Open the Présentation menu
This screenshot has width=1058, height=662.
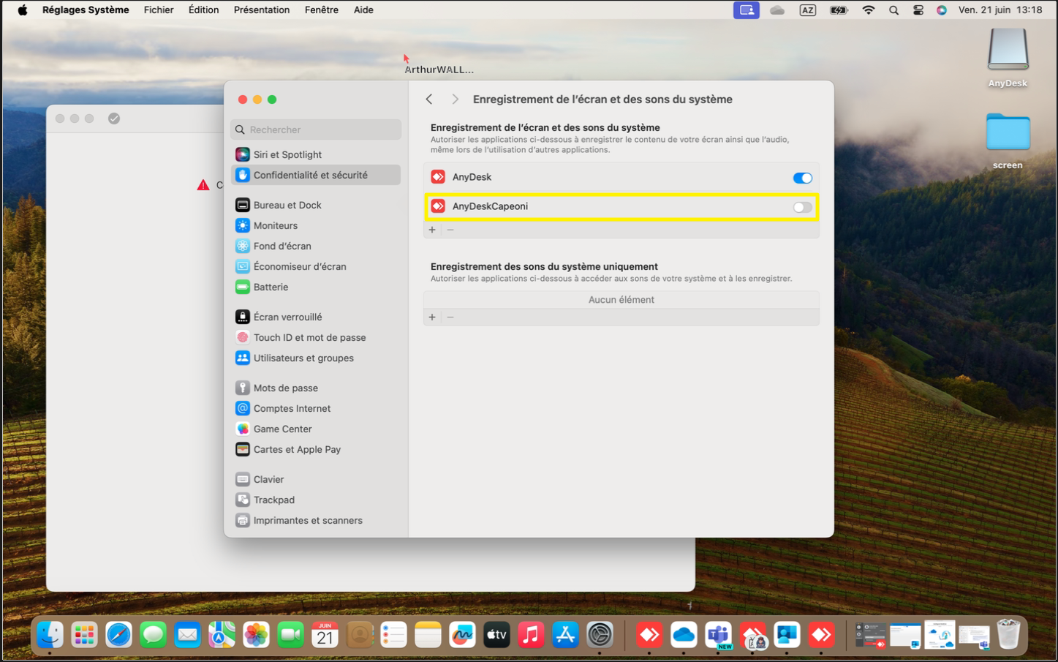(x=262, y=10)
